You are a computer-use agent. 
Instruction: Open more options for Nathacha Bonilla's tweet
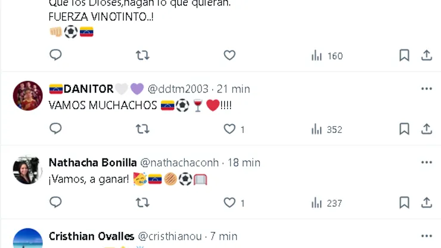[x=427, y=162]
